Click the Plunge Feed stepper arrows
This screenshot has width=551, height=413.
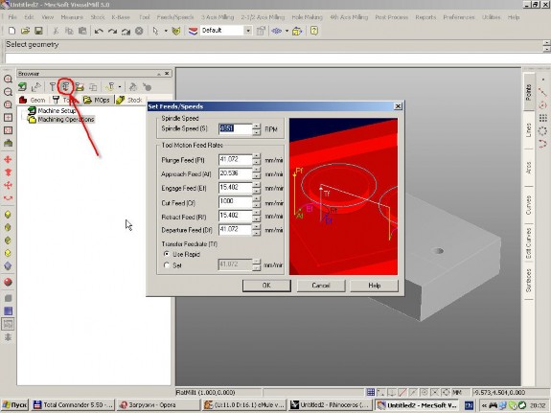(x=257, y=160)
